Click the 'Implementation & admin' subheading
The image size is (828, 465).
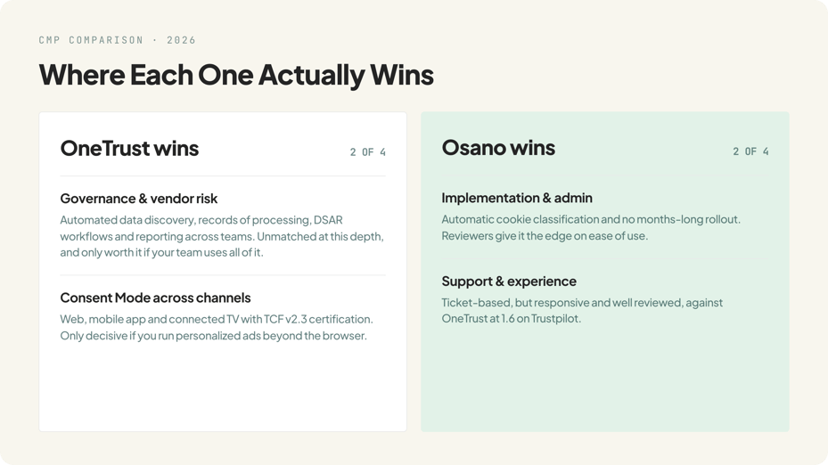[x=517, y=198]
